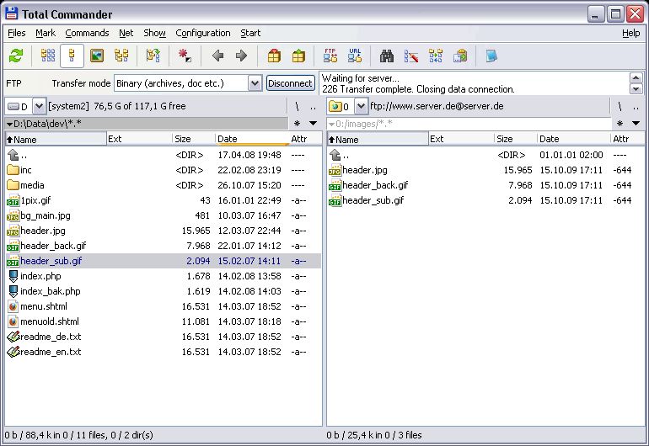Image resolution: width=649 pixels, height=446 pixels.
Task: Click the pack files gift box icon
Action: pos(274,56)
